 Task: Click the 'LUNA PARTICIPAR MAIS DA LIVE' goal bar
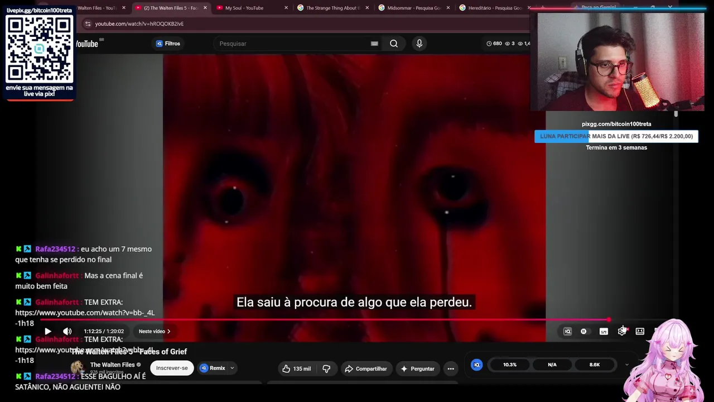point(616,136)
